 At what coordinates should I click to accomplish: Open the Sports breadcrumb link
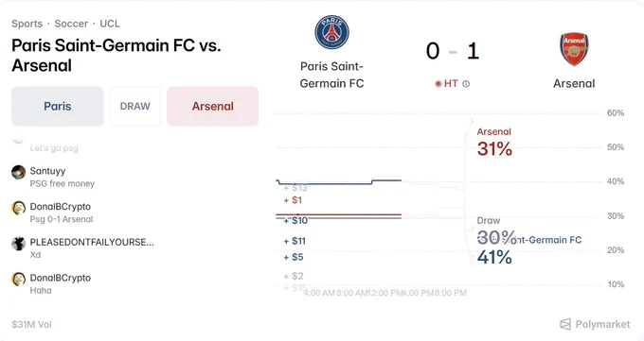click(x=27, y=24)
